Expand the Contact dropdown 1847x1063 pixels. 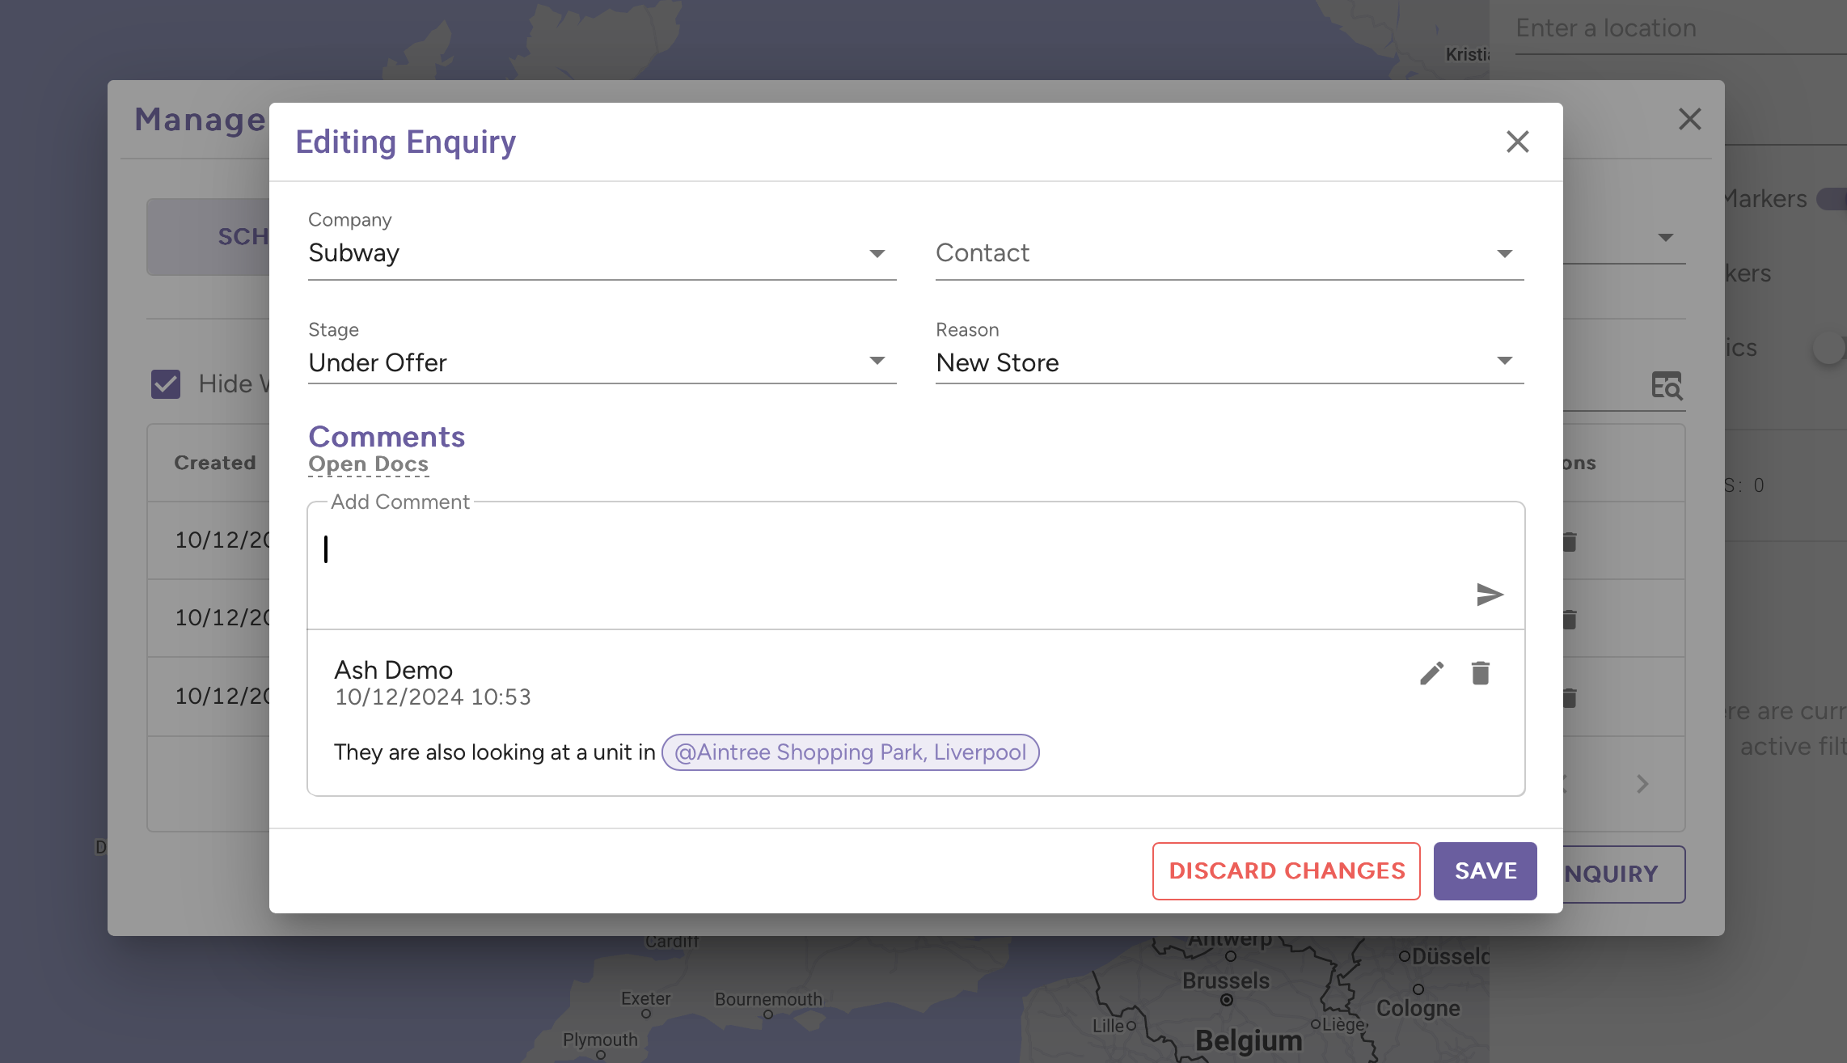pyautogui.click(x=1228, y=253)
